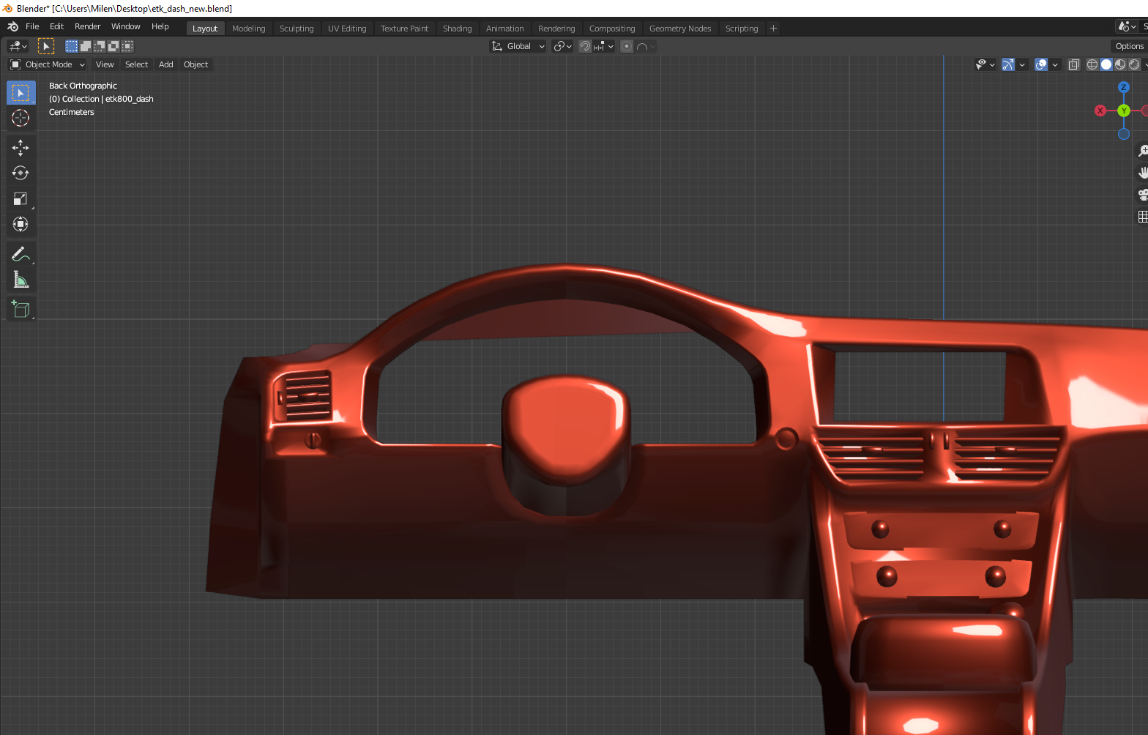Expand the Global orientation dropdown
The image size is (1148, 735).
(518, 46)
